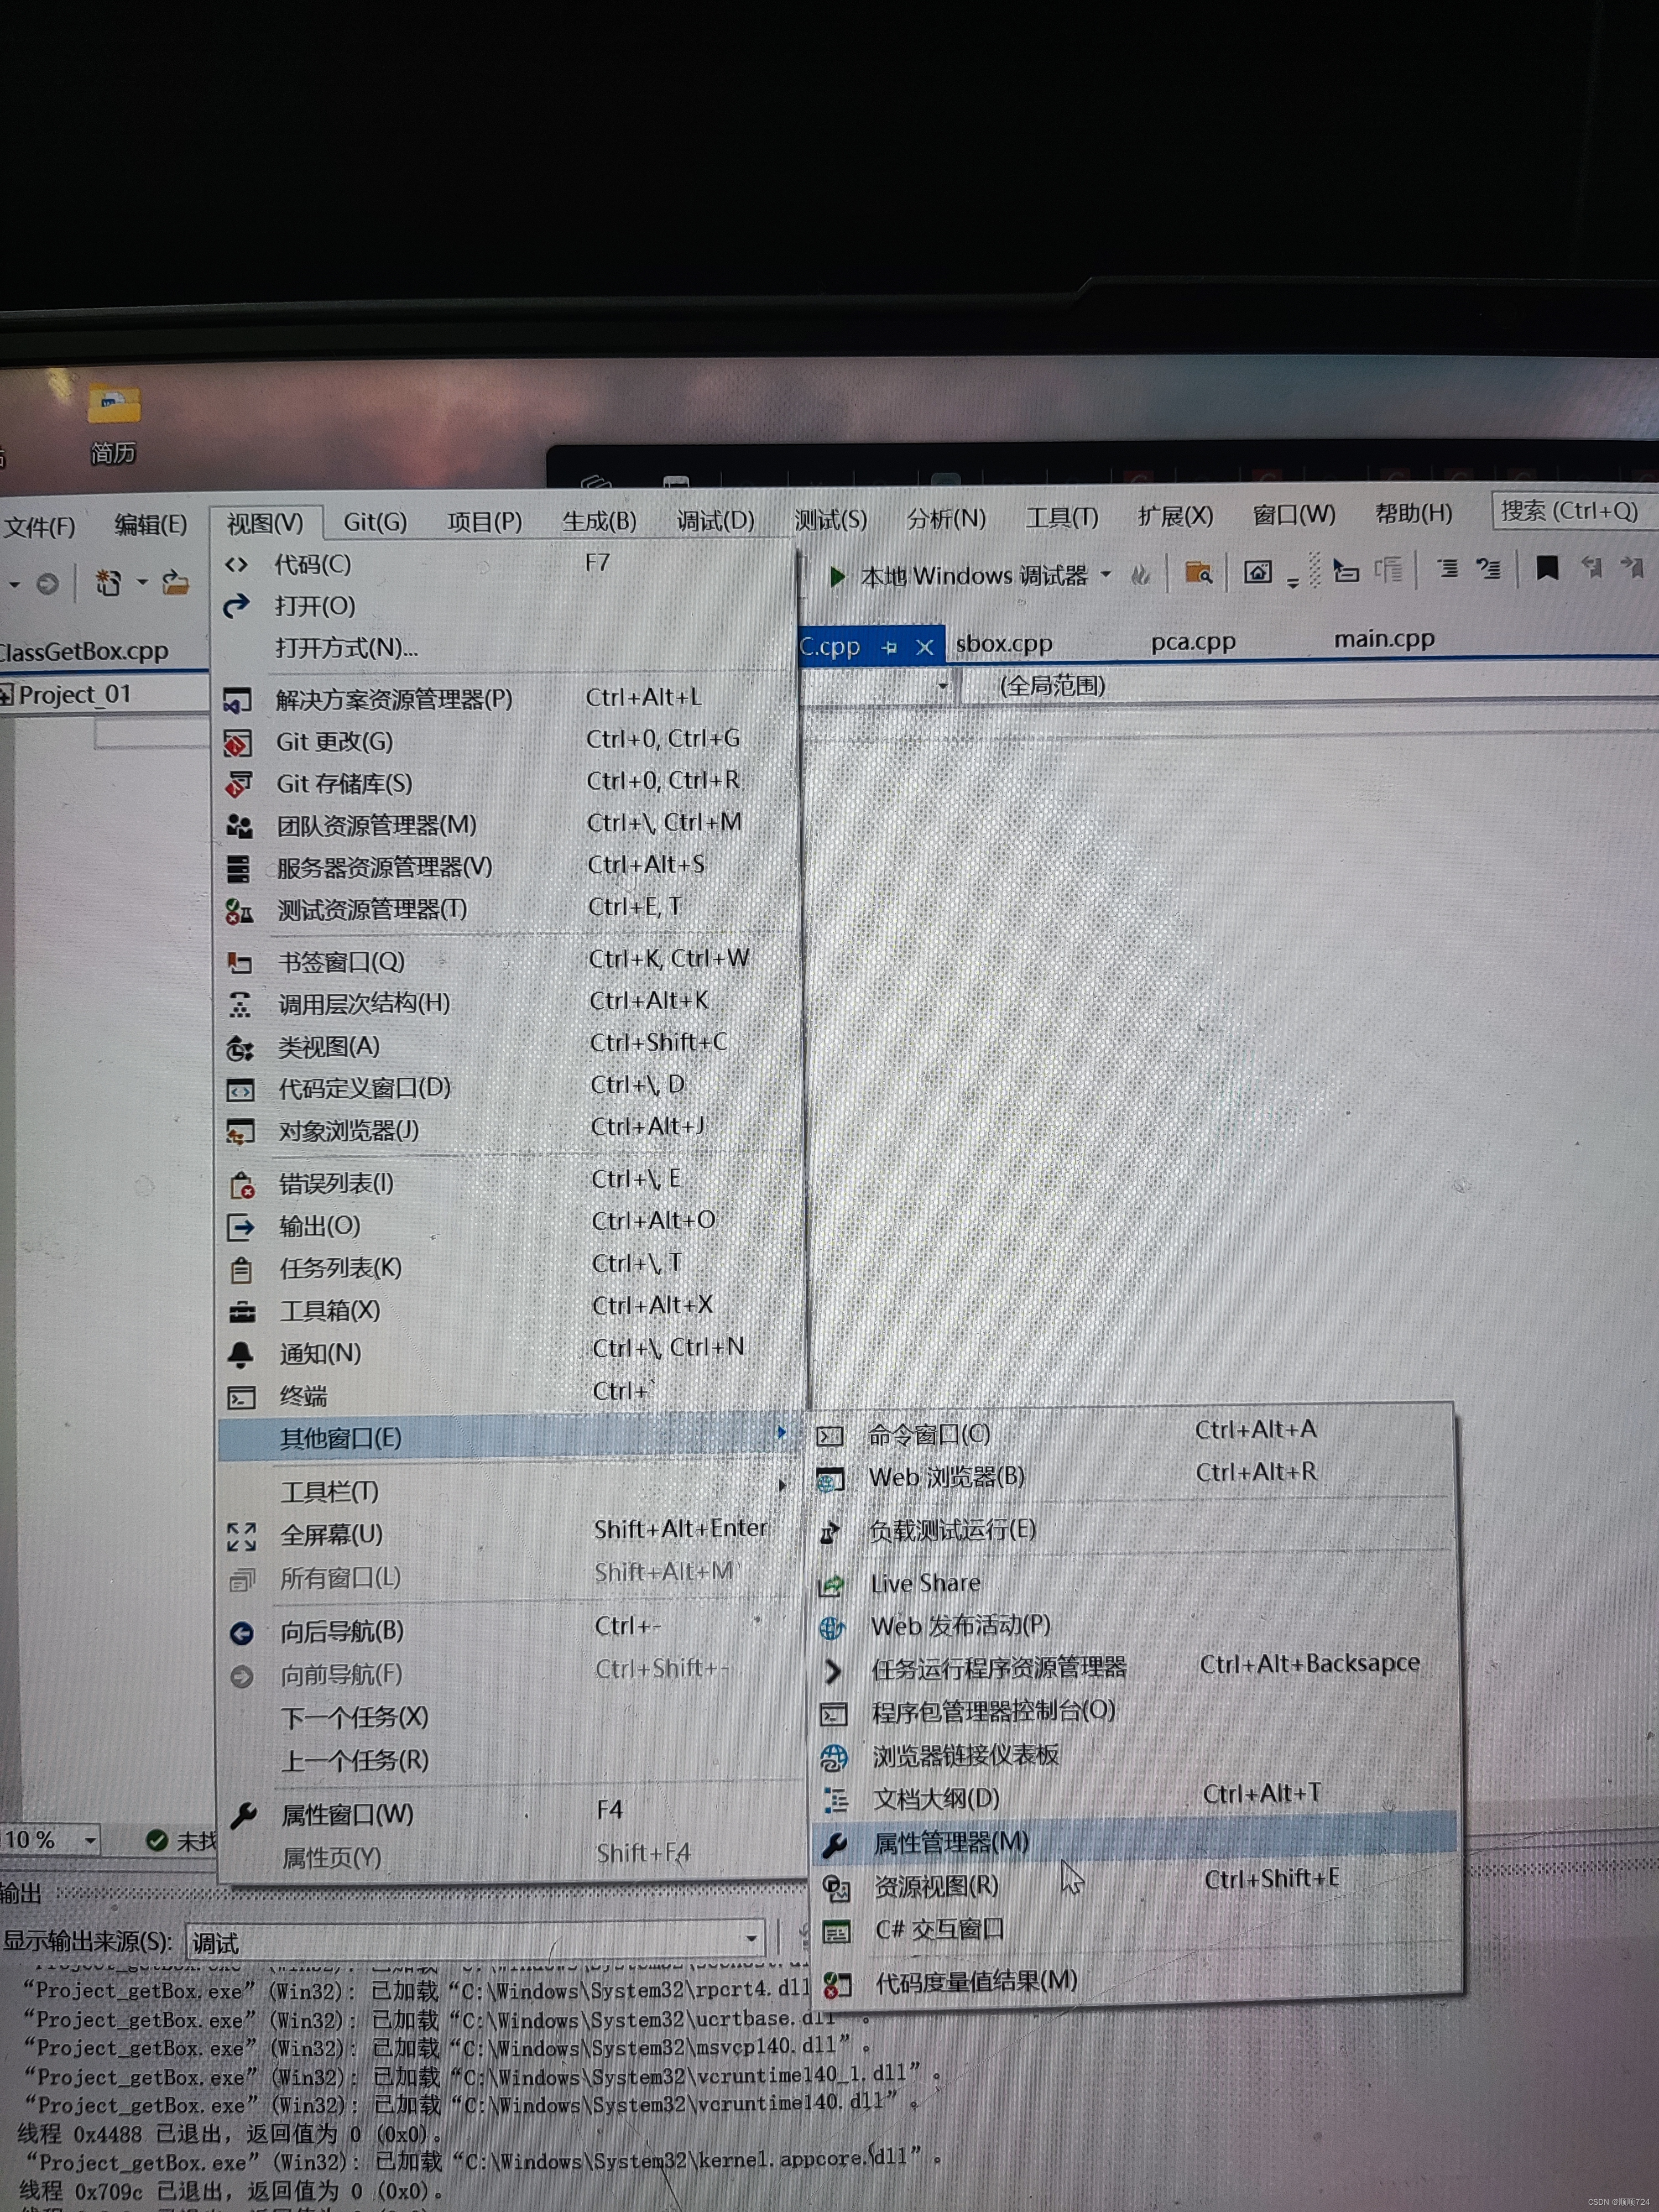Open the Debug menu
This screenshot has height=2212, width=1659.
pos(715,521)
